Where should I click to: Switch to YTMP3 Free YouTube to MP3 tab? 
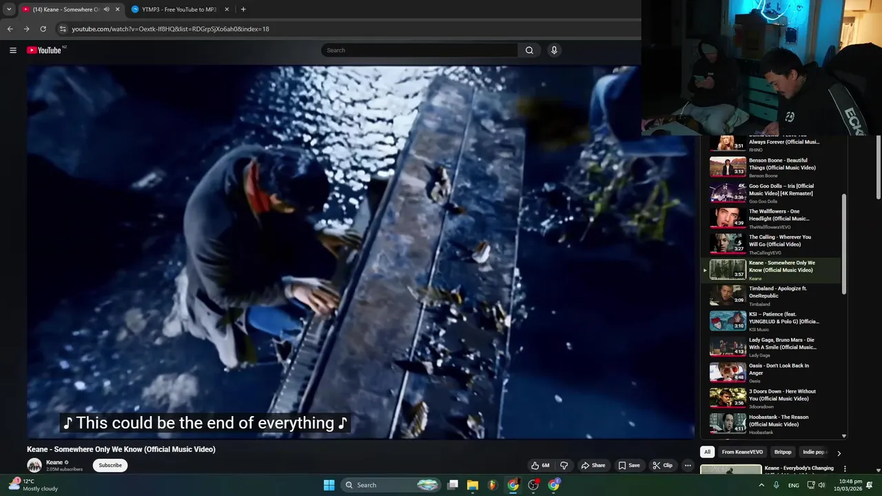coord(178,10)
